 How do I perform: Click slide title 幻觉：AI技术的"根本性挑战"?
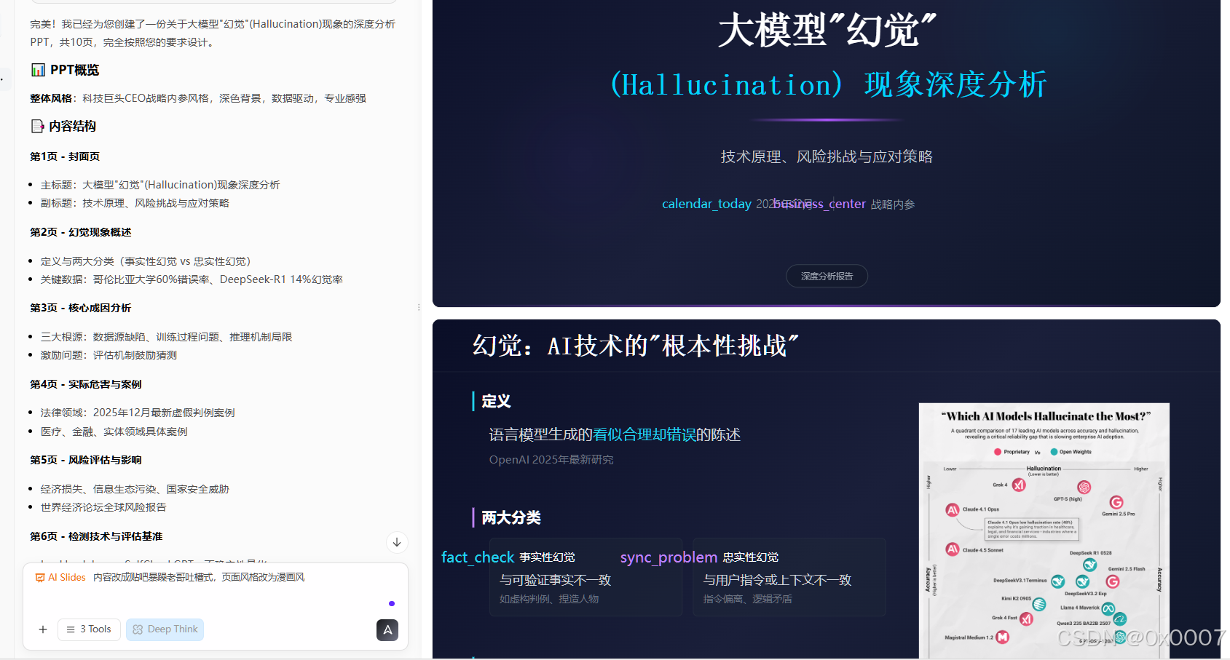pyautogui.click(x=636, y=345)
